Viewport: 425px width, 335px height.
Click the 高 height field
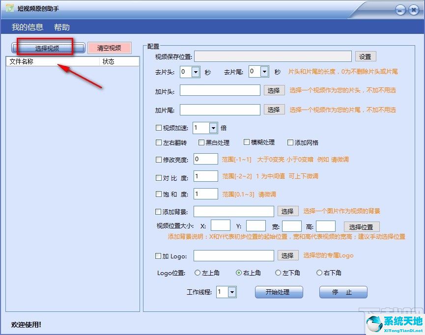326,226
